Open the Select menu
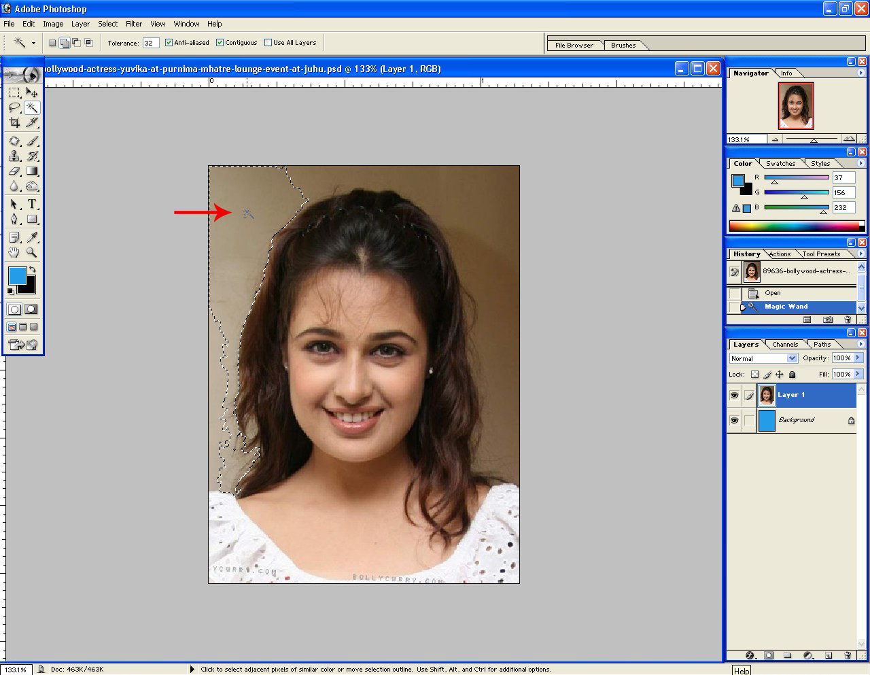 107,24
